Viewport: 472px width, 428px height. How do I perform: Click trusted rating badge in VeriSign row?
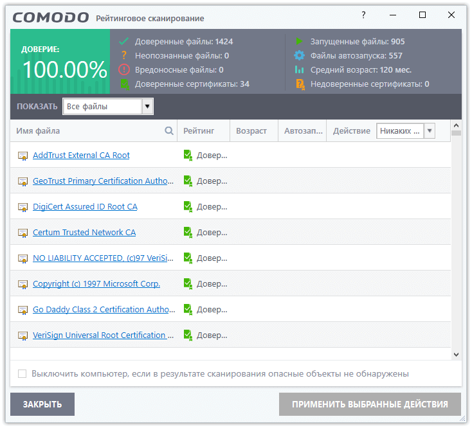[188, 335]
